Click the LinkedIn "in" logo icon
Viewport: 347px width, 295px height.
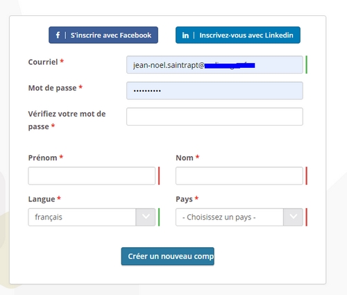[x=185, y=35]
